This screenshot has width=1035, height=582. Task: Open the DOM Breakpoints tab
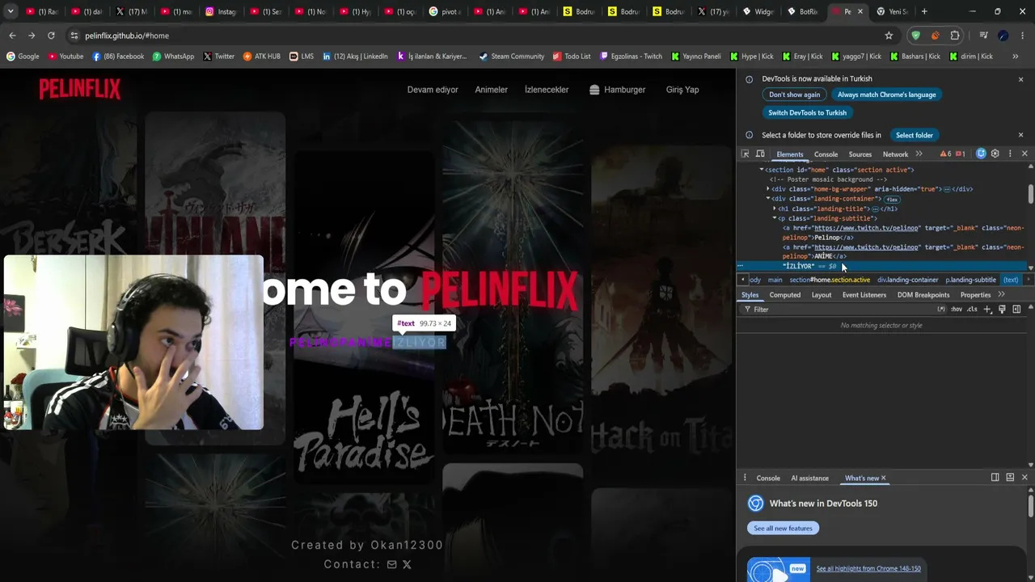[x=923, y=294]
